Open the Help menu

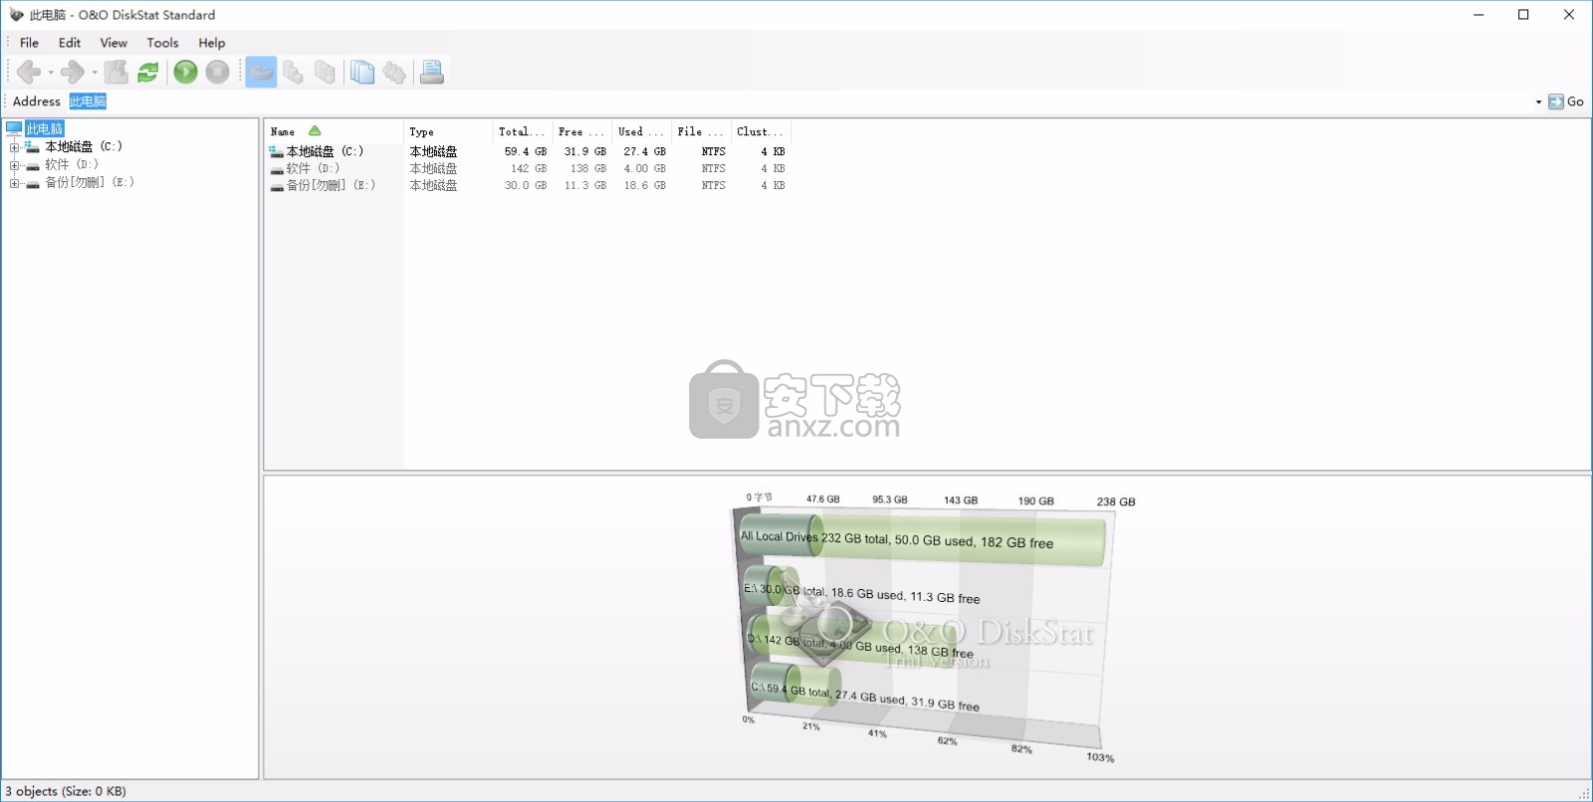(x=211, y=43)
